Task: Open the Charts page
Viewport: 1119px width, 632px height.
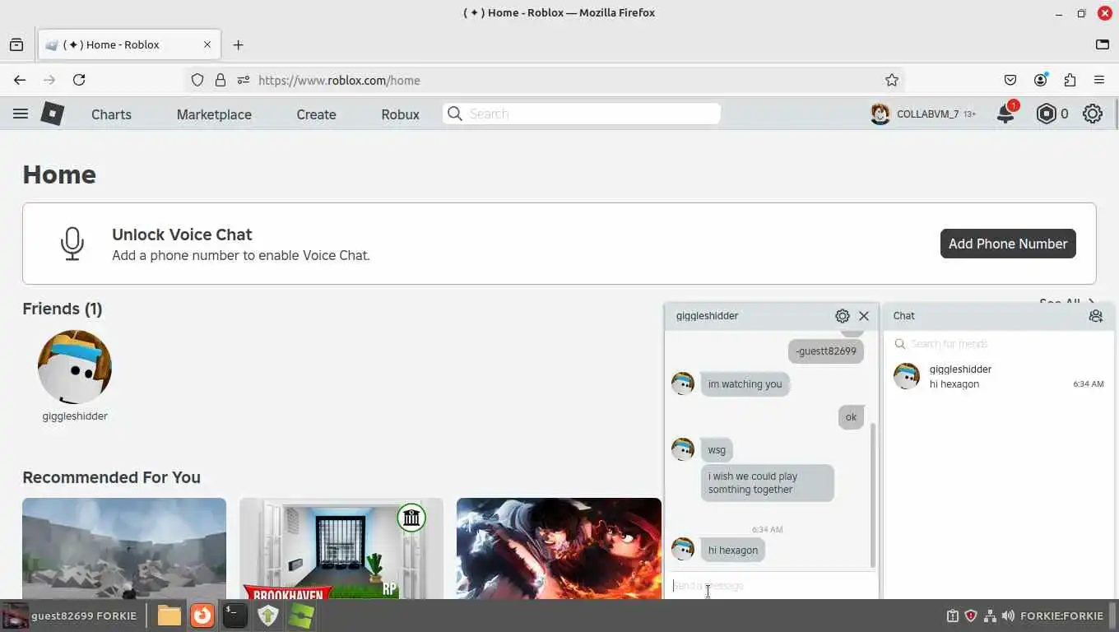Action: tap(111, 114)
